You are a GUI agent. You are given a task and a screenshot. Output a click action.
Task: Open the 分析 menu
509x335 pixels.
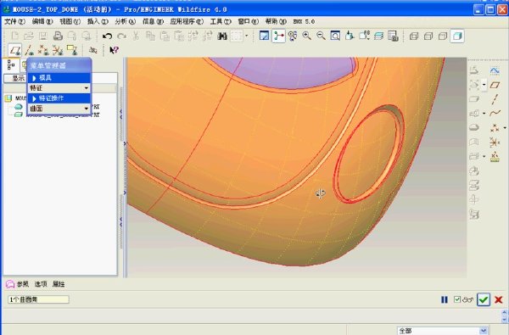point(125,21)
